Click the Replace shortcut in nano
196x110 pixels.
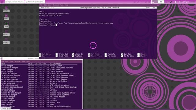click(77, 56)
